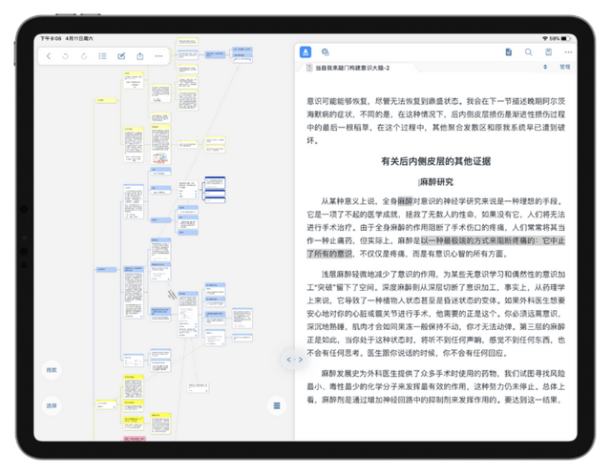Undo the last mindmap change
Image resolution: width=611 pixels, height=475 pixels.
point(66,56)
